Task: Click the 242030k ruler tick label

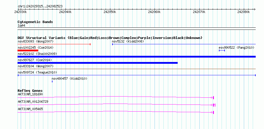Action: click(20, 12)
